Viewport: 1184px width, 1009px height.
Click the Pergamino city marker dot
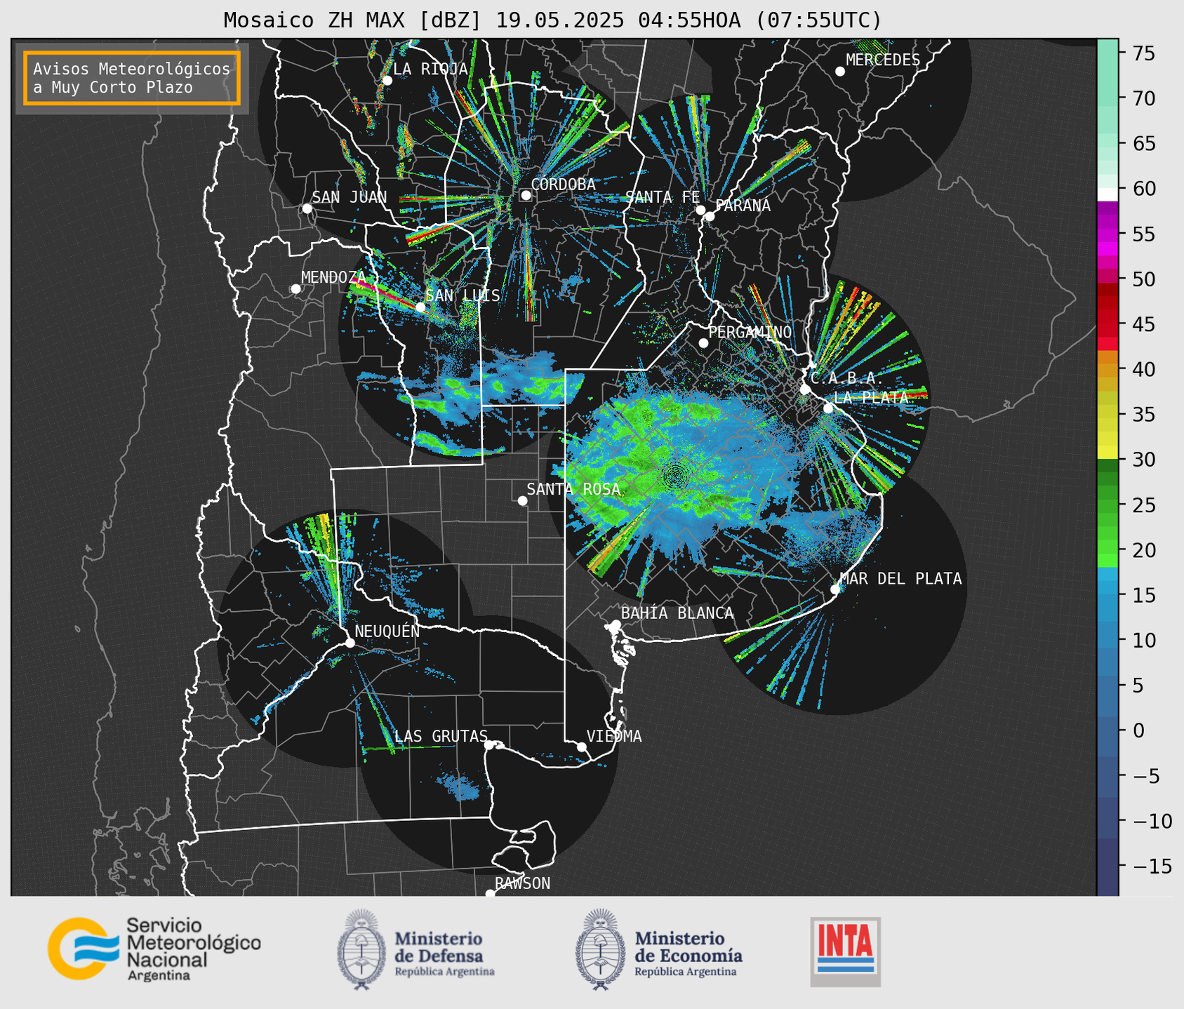[703, 343]
